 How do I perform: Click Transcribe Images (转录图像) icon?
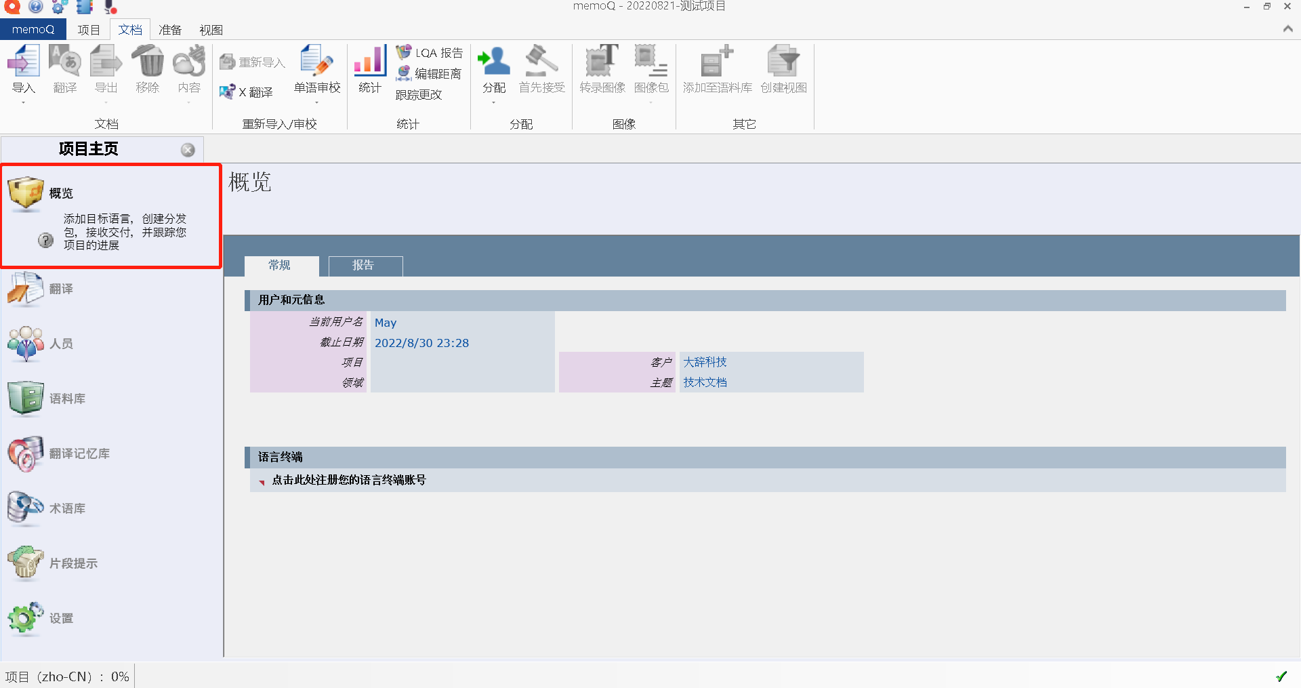coord(602,61)
